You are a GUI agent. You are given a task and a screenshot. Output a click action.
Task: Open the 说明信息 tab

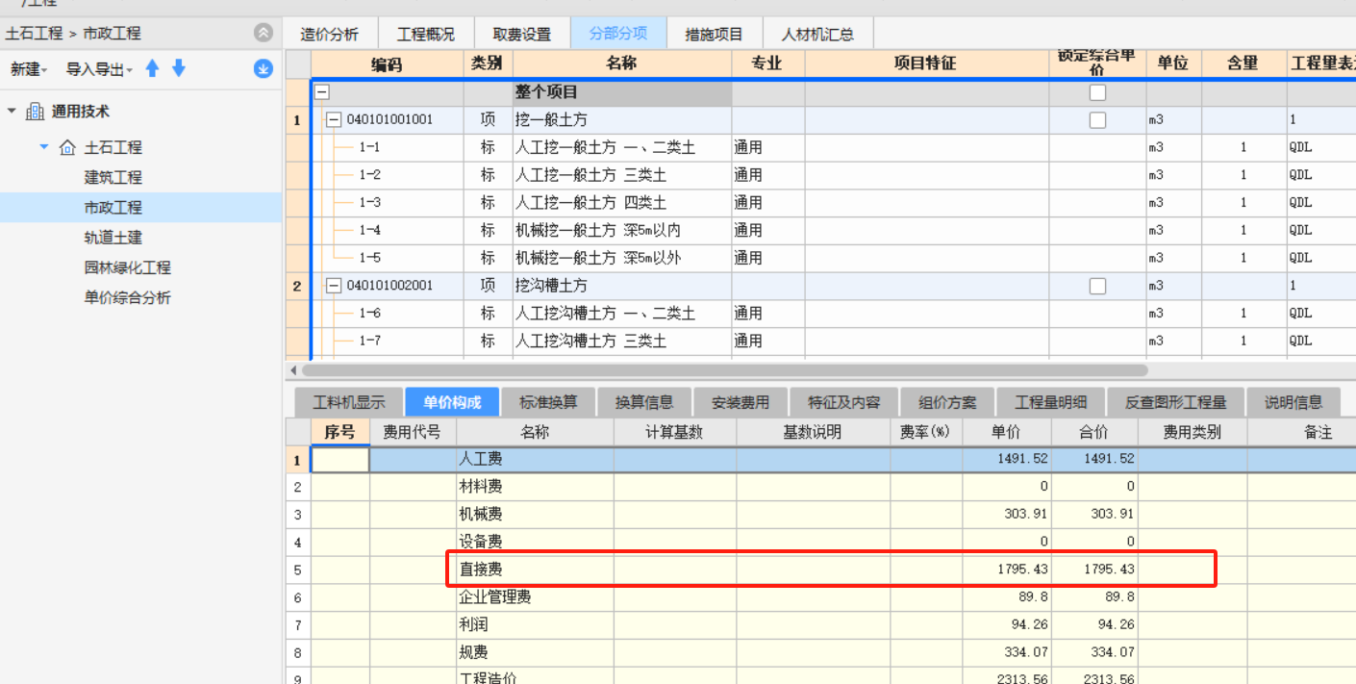pyautogui.click(x=1293, y=402)
